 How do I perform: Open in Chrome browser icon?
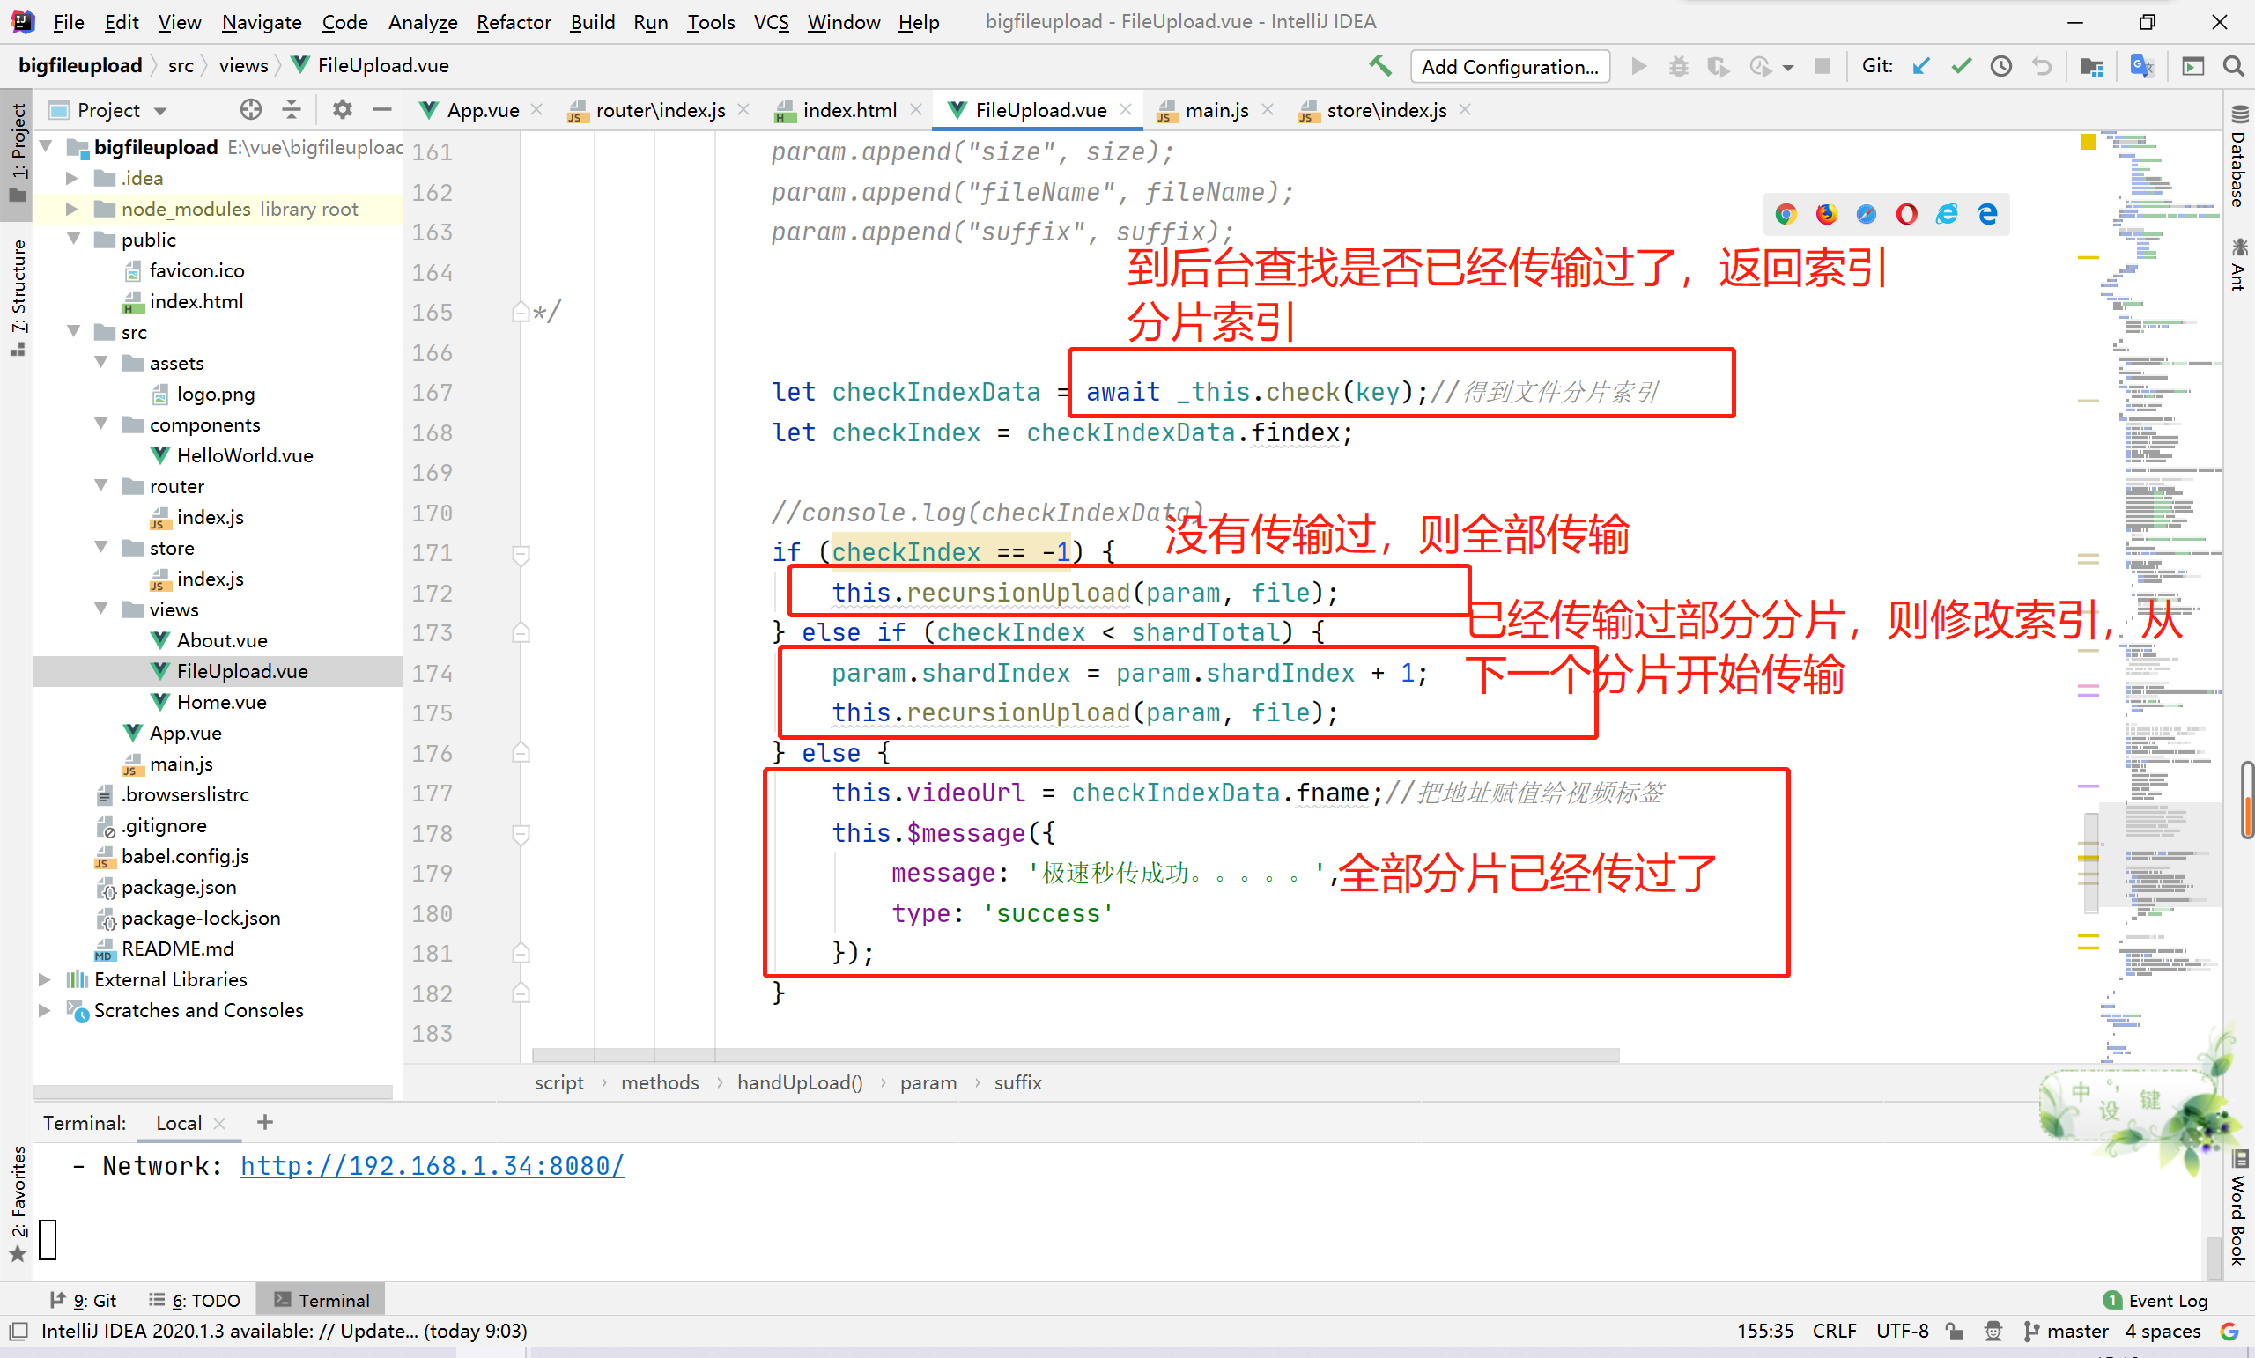1786,214
